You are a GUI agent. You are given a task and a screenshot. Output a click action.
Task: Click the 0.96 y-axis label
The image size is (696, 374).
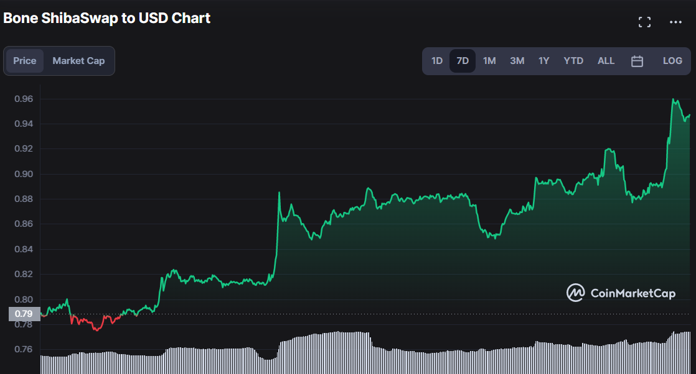coord(24,99)
